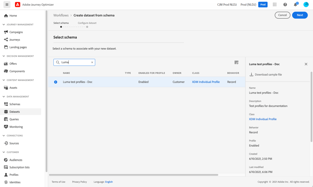Screen dimensions: 313x187
Task: Open the CJM Prod NLD2 organization switcher
Action: [x=227, y=5]
